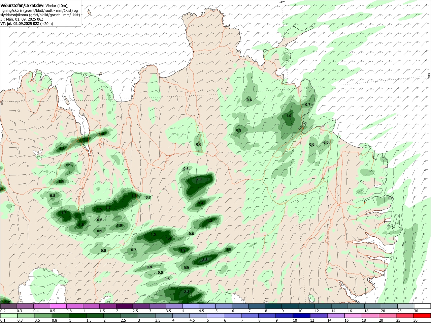Click the 2.3 precipitation value on the map
Viewport: 431px width, 323px height.
205,260
